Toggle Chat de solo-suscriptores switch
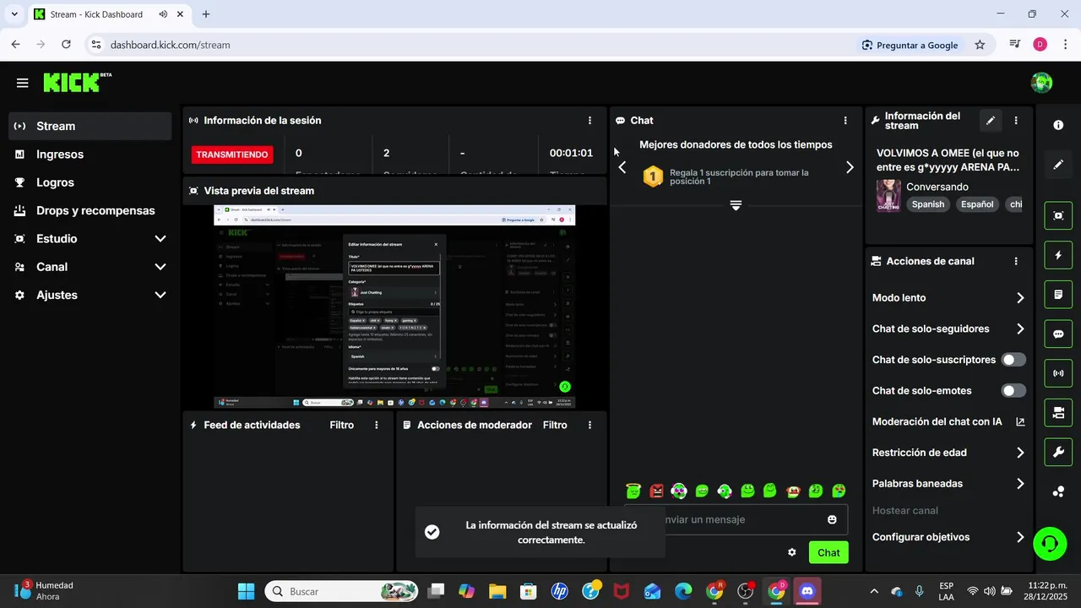This screenshot has width=1081, height=608. pos(1013,360)
